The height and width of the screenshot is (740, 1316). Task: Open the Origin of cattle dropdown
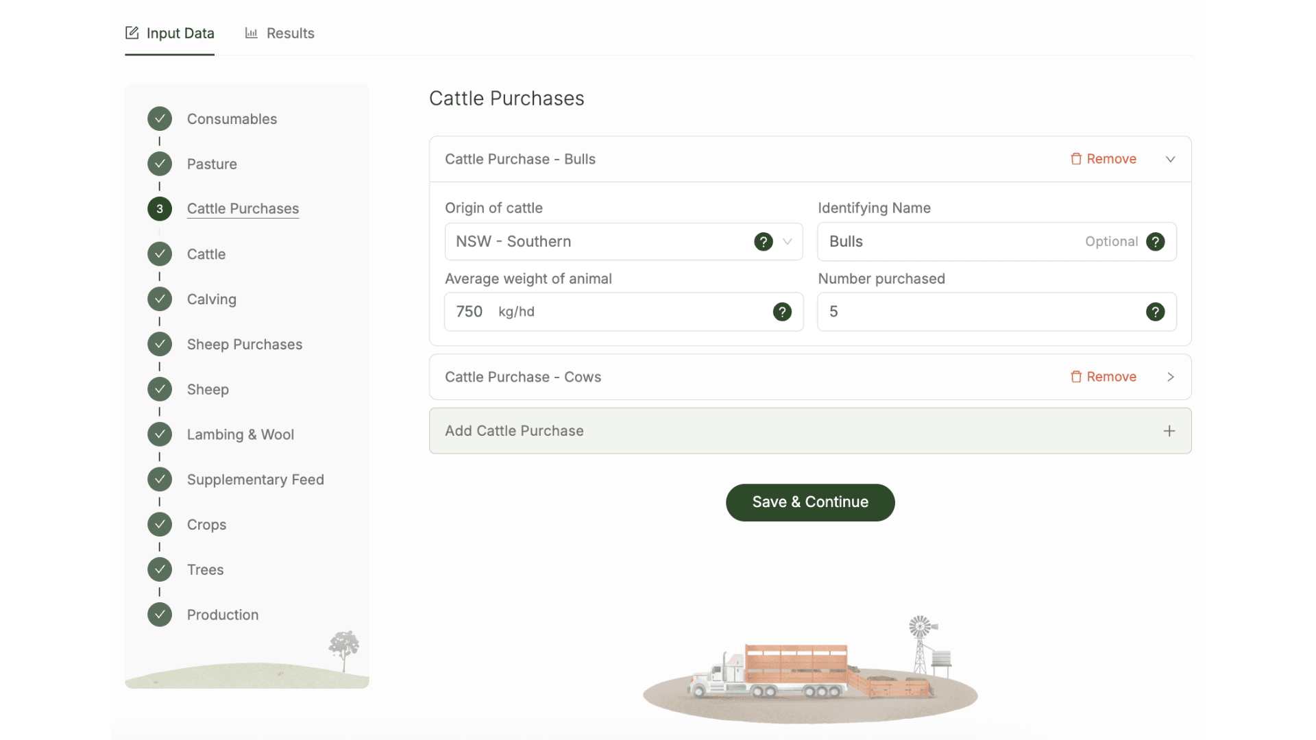tap(603, 241)
